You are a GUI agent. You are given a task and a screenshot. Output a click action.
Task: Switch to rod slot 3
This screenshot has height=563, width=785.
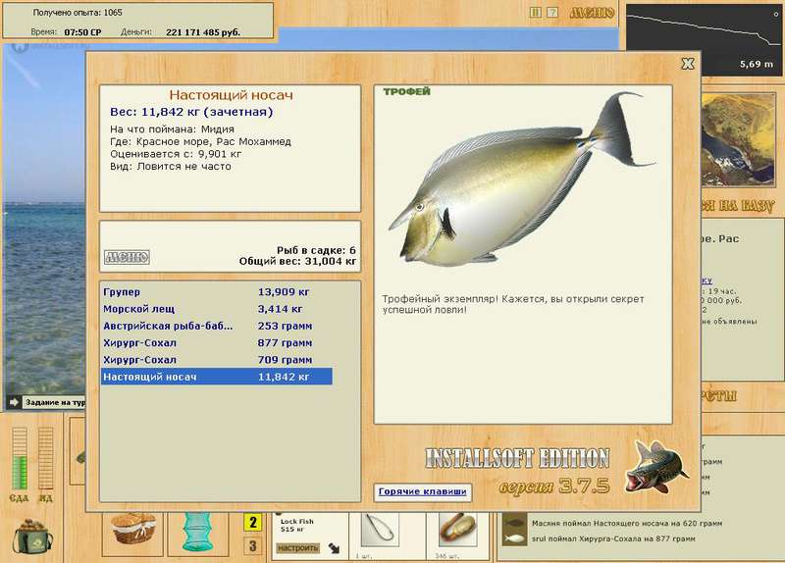tap(252, 545)
